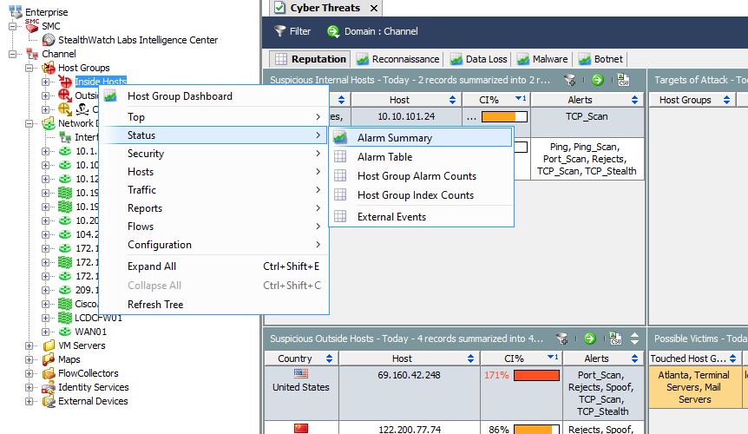Select Host Group Index Counts
748x434 pixels.
click(x=421, y=195)
